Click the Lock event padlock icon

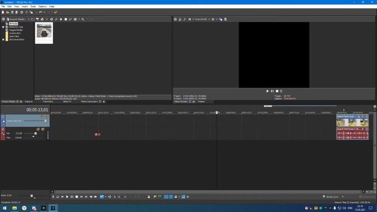pos(149,197)
